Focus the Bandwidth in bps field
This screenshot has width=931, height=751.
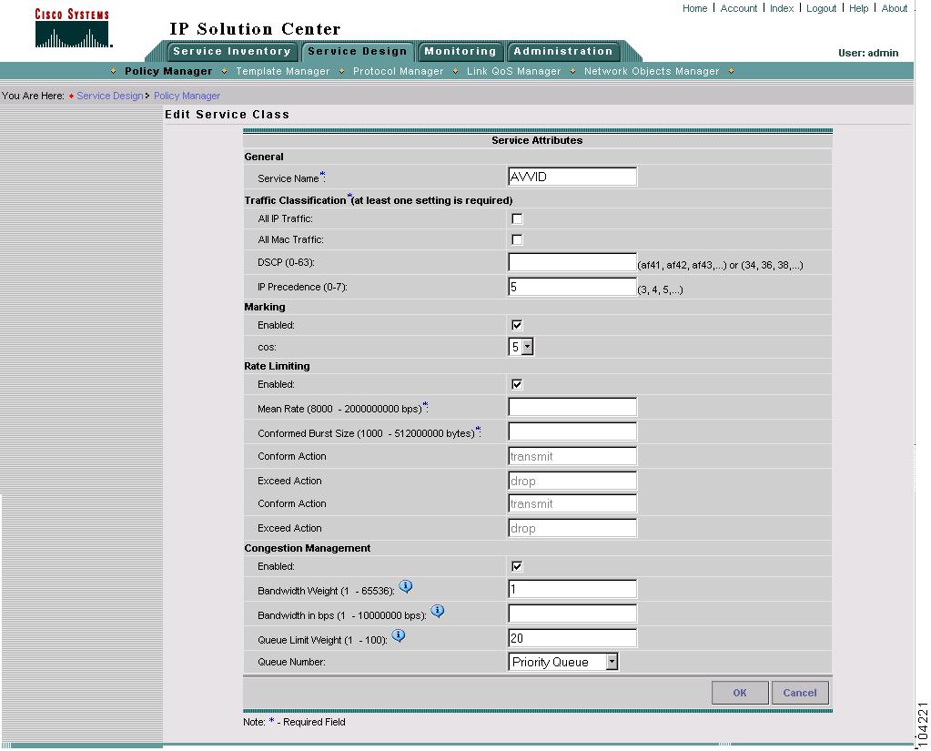point(572,614)
